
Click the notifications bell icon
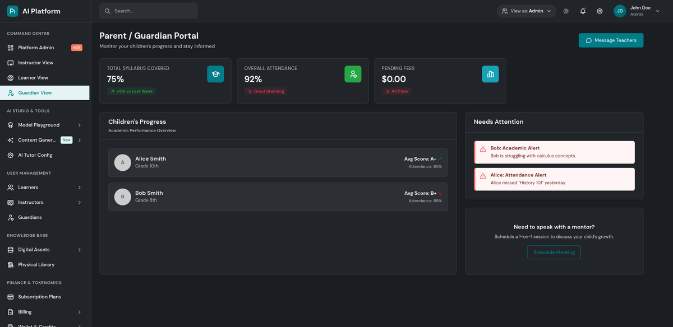(x=583, y=11)
